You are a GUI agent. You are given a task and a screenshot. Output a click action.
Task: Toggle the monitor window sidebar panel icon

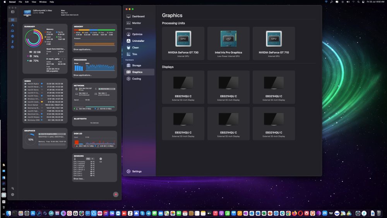point(13,12)
